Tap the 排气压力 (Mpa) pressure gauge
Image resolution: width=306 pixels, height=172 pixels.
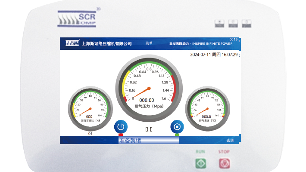149,88
